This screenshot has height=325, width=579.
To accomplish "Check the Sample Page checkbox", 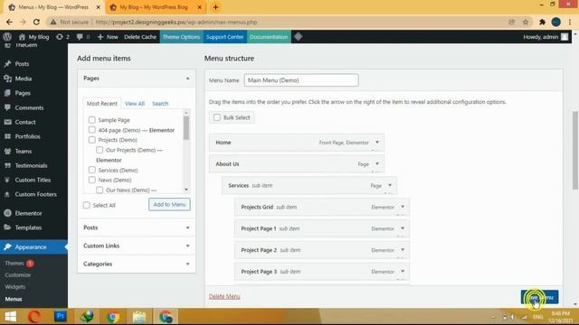I will pos(92,120).
